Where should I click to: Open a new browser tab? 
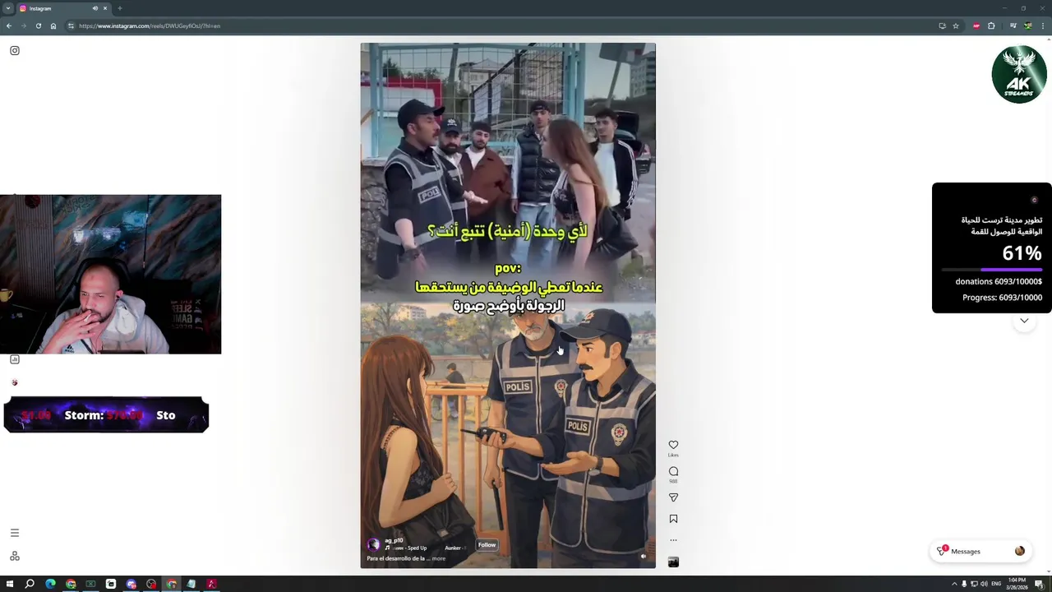pos(120,8)
